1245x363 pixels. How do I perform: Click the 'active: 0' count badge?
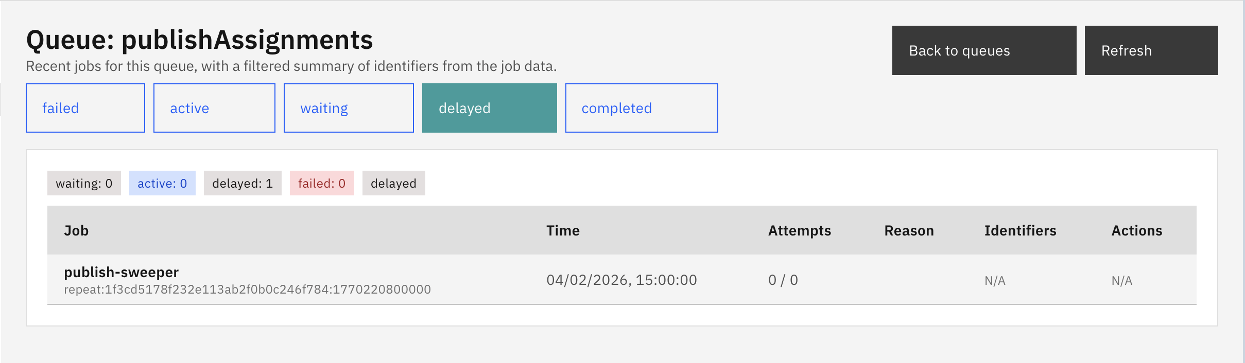(162, 184)
